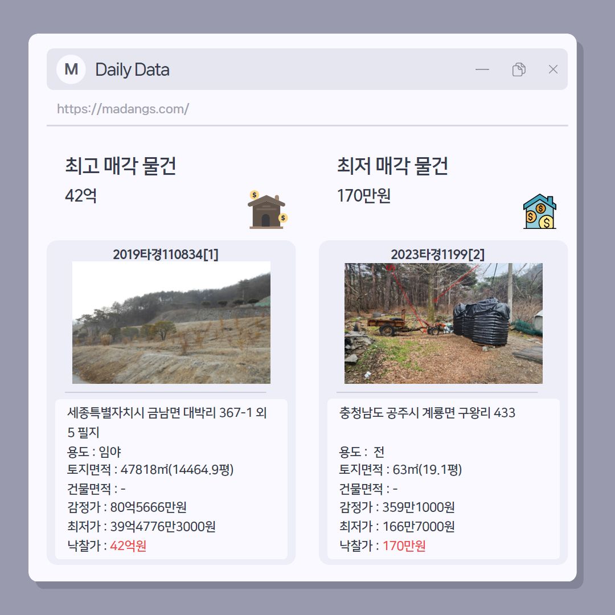Viewport: 615px width, 615px height.
Task: Click the red 42억원 winning bid
Action: (128, 546)
